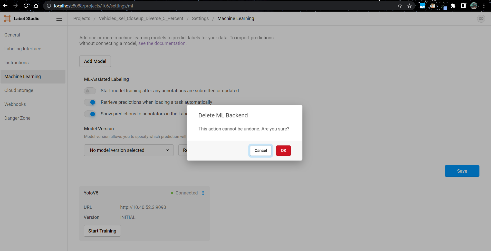Open the Cloud Storage settings section
Screen dimensions: 491x251
pyautogui.click(x=18, y=90)
